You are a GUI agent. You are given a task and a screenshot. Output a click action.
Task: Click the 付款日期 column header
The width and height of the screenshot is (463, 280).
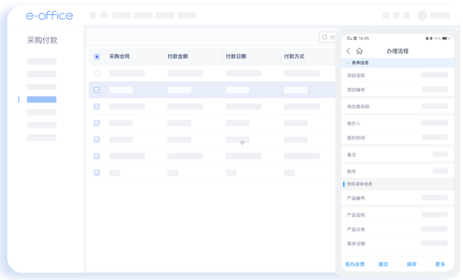236,56
